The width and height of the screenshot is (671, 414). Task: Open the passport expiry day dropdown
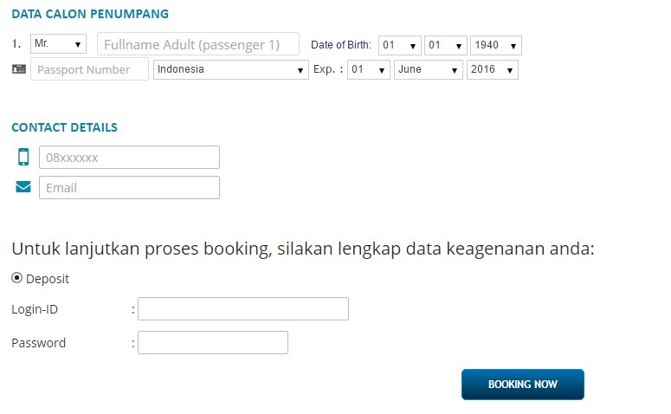tap(369, 69)
